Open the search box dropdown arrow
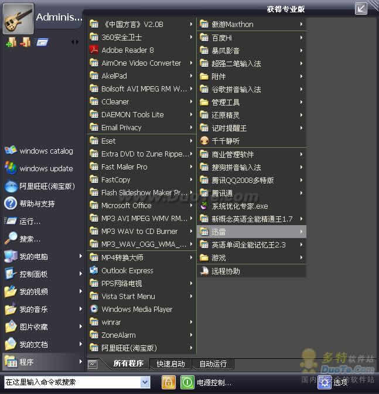This screenshot has height=394, width=379. pos(145,382)
